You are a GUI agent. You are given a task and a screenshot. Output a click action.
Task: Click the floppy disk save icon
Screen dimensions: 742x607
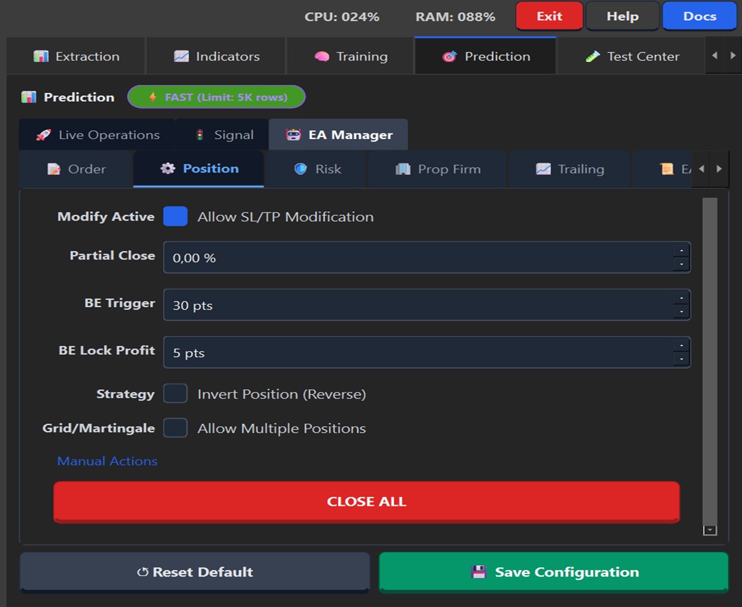tap(478, 572)
